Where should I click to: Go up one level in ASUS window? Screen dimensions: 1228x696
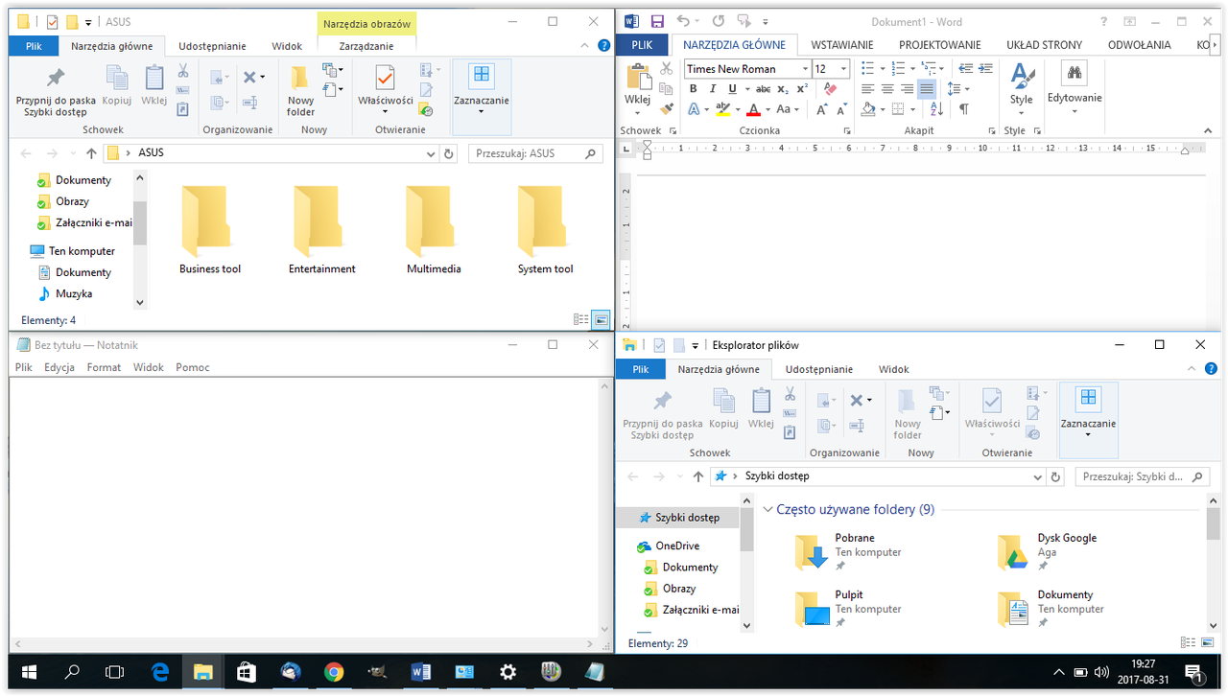click(91, 153)
